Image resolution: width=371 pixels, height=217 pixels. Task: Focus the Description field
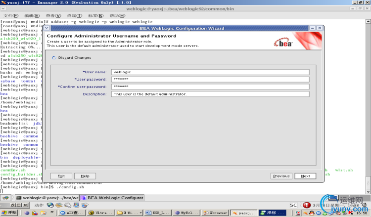pos(210,94)
